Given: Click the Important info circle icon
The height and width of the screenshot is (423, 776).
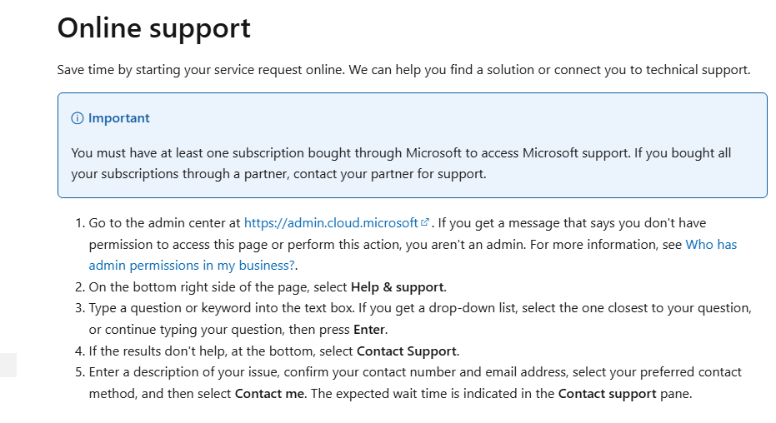Looking at the screenshot, I should (78, 118).
